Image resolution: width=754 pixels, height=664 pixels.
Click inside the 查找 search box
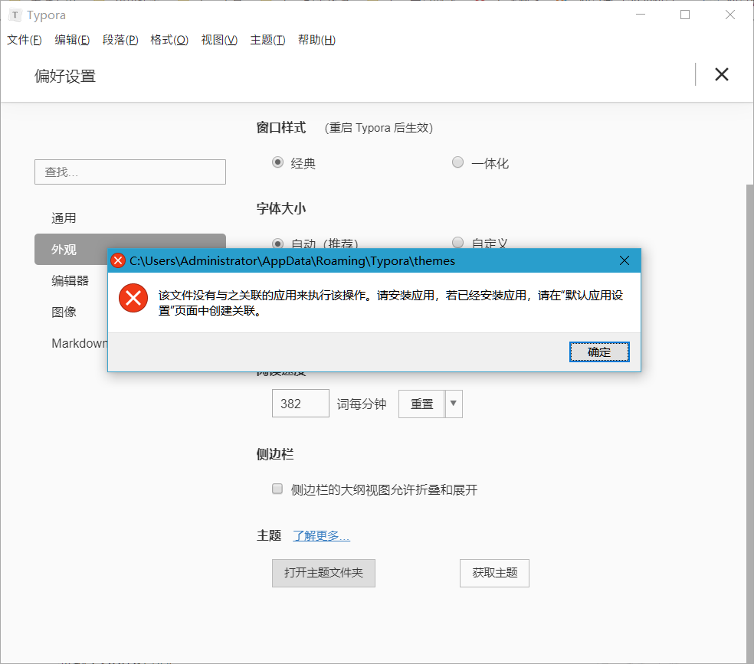(129, 172)
